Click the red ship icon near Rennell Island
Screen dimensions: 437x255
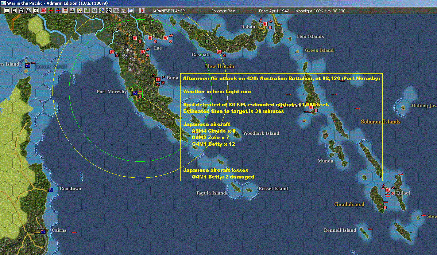pos(370,229)
